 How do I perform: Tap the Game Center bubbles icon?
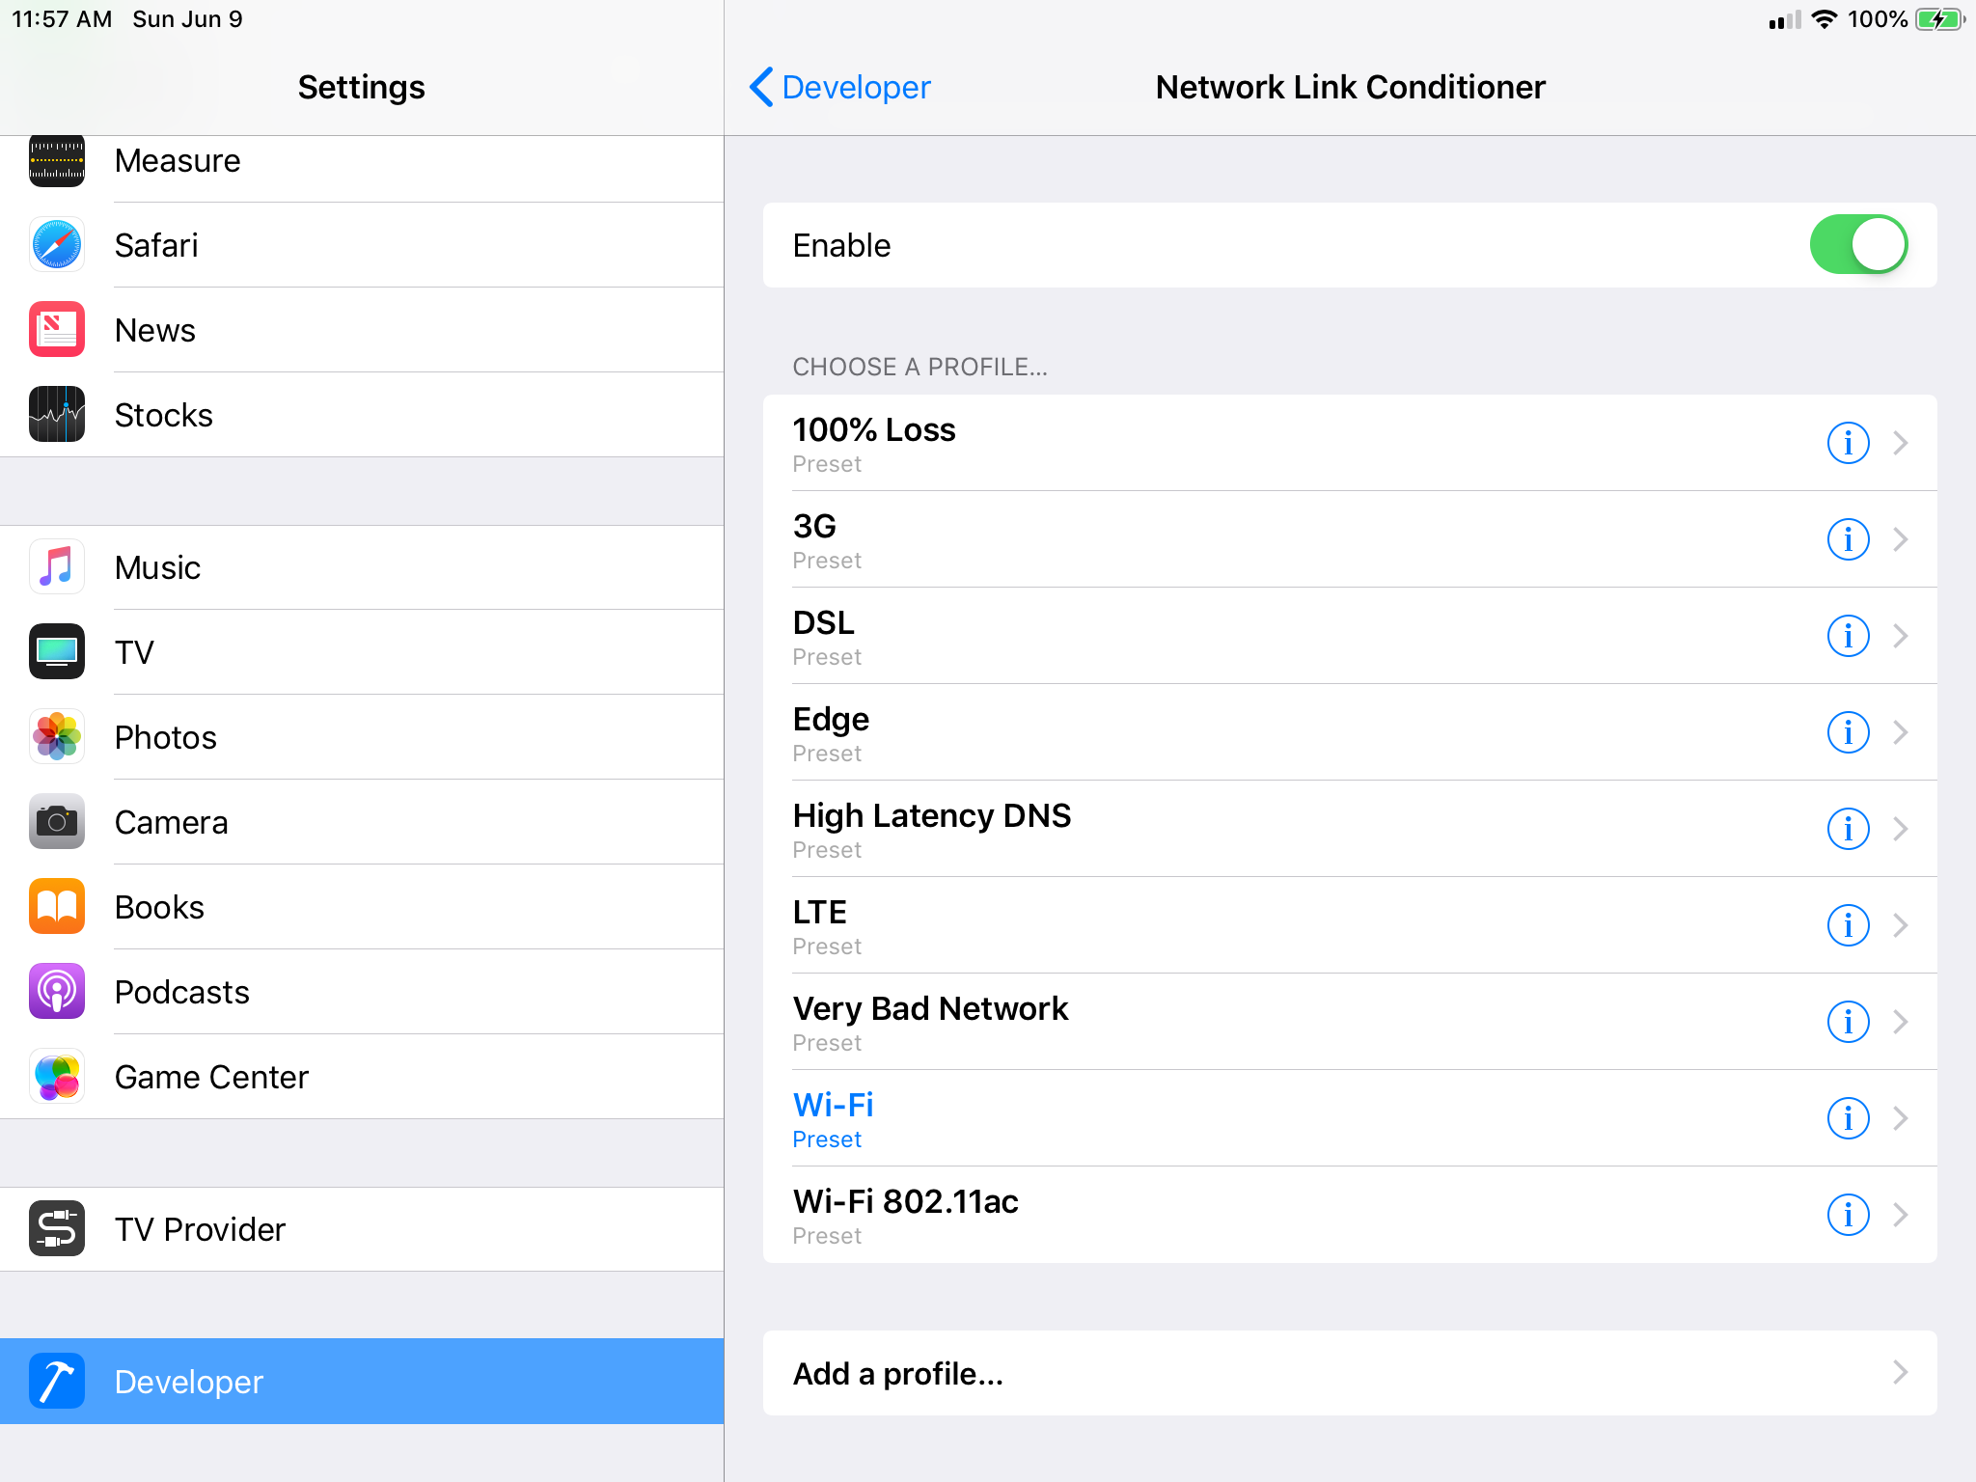point(57,1077)
